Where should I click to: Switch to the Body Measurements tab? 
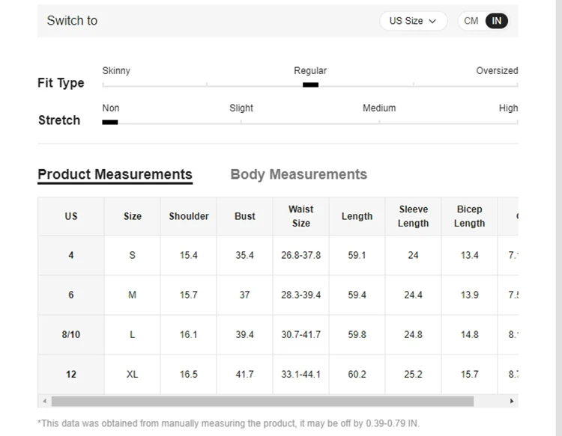298,174
